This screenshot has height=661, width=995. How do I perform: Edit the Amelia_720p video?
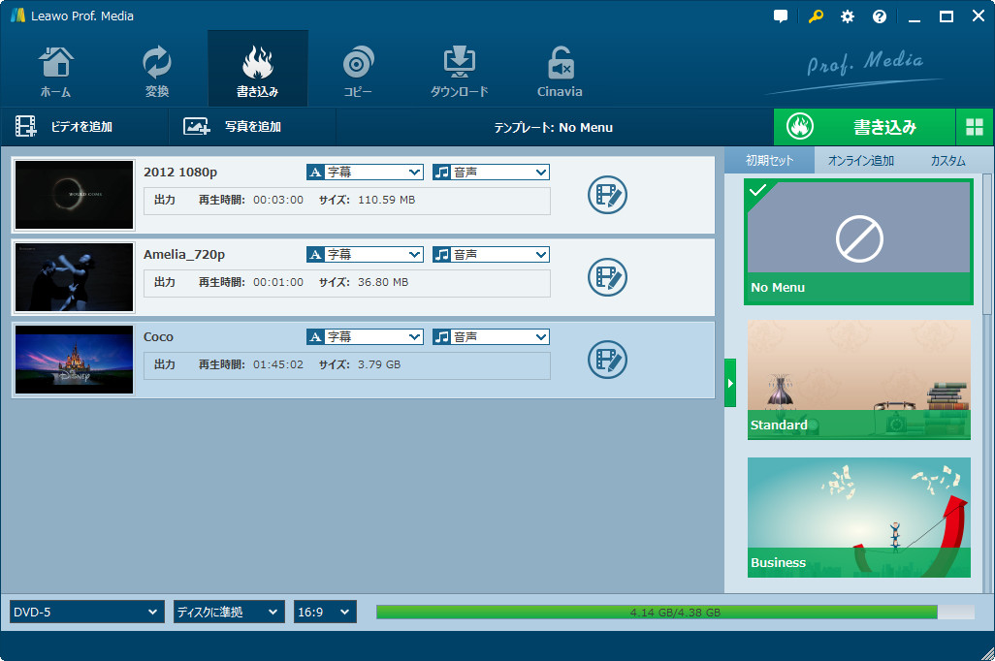tap(607, 277)
